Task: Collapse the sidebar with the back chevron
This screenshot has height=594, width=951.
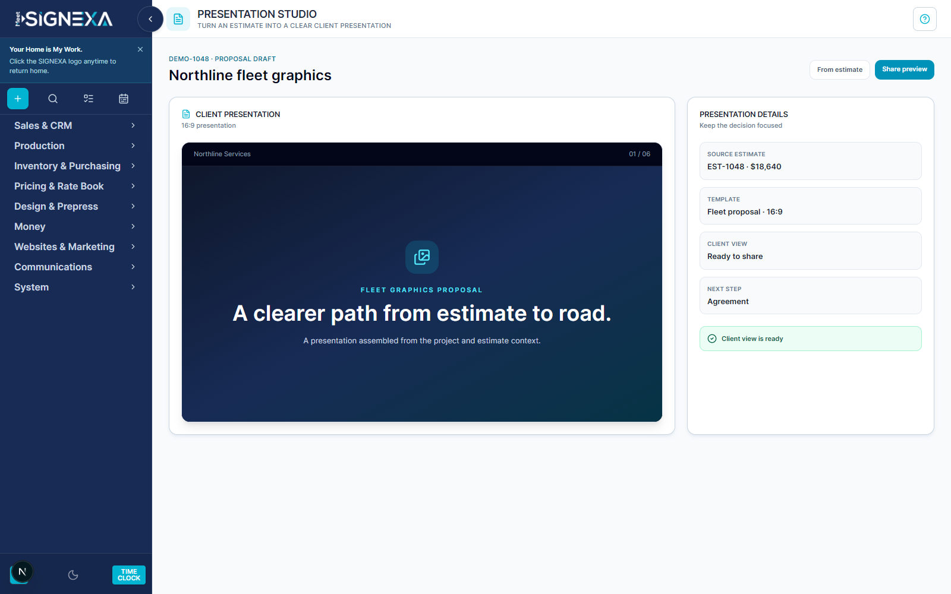Action: [x=150, y=19]
